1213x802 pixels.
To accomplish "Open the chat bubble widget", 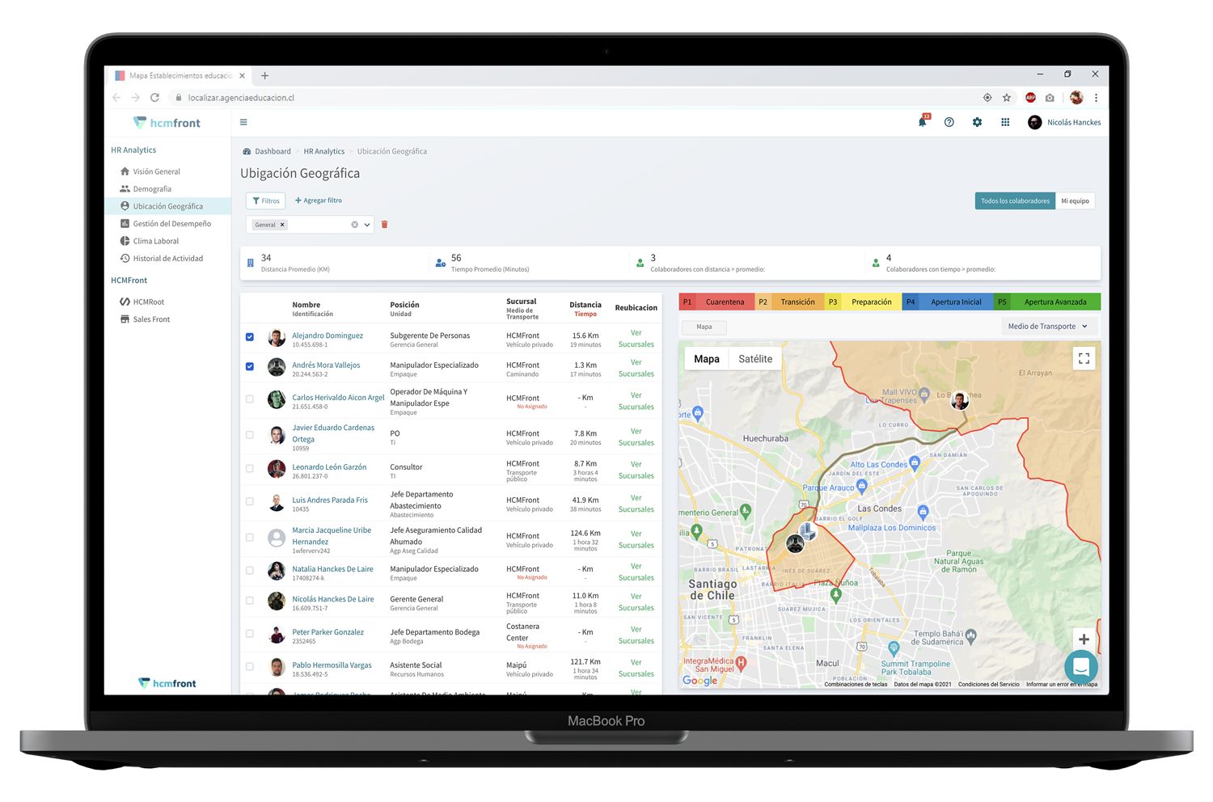I will 1080,668.
